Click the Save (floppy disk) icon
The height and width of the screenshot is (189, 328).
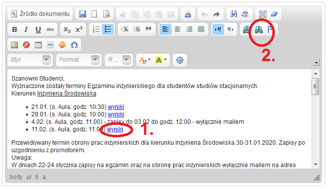pos(82,14)
